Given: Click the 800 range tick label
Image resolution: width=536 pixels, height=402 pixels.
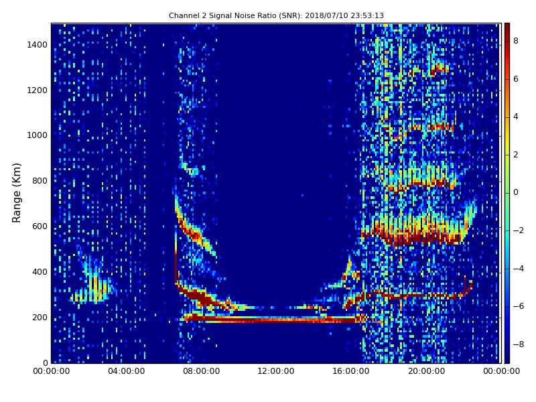Looking at the screenshot, I should [x=40, y=181].
